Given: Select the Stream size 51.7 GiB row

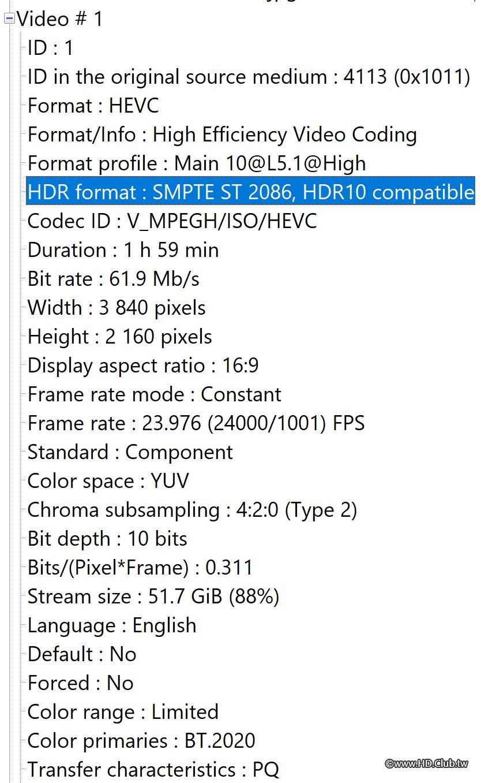Looking at the screenshot, I should (153, 596).
